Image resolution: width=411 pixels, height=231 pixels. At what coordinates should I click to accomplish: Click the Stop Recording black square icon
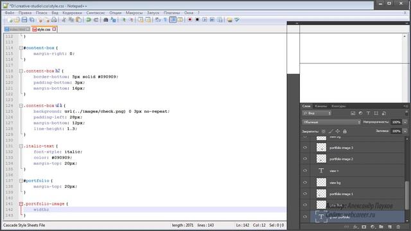tap(197, 20)
